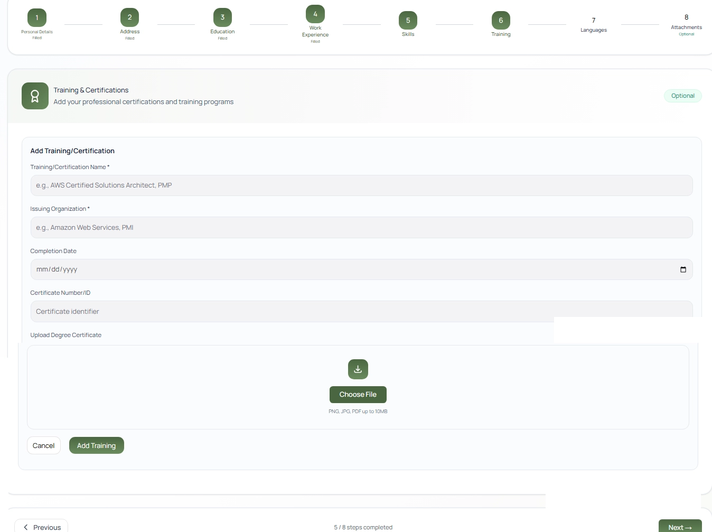Go to step 2 Address

[x=129, y=17]
